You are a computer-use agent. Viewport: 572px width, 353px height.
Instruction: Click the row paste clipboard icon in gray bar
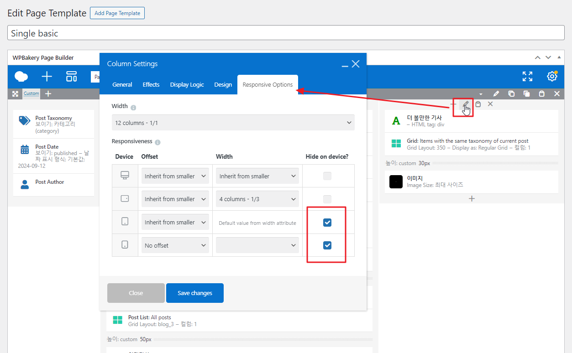click(541, 93)
